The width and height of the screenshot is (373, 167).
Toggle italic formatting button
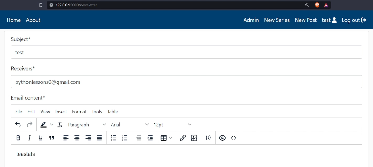point(29,138)
